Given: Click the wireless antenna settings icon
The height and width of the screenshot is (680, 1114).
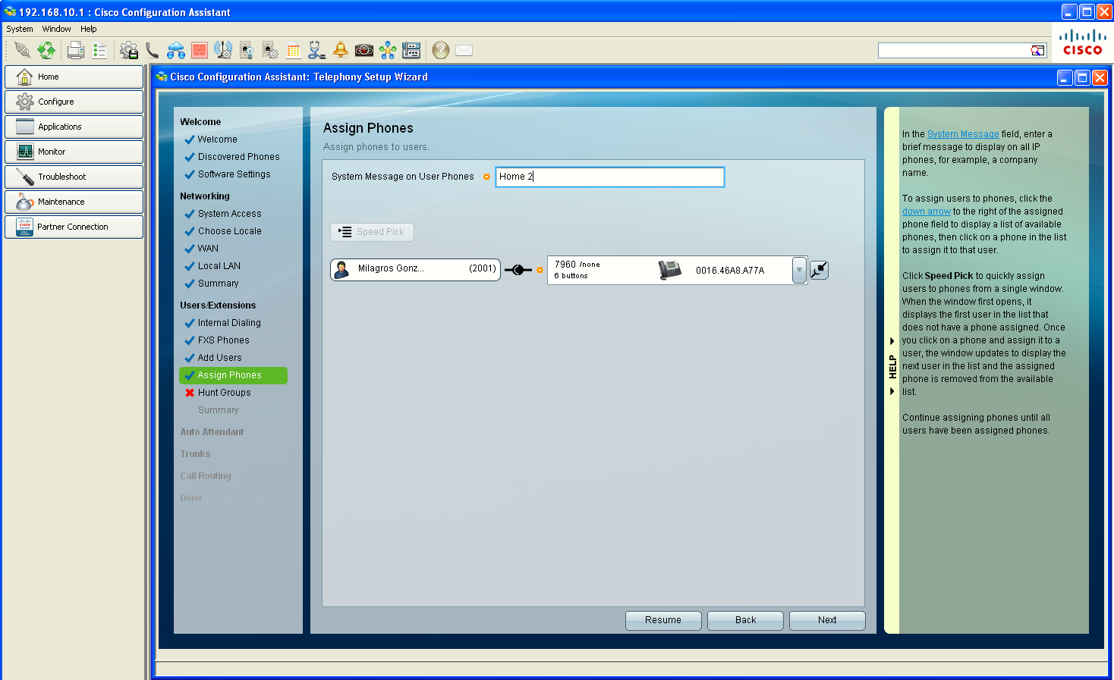Looking at the screenshot, I should [223, 50].
